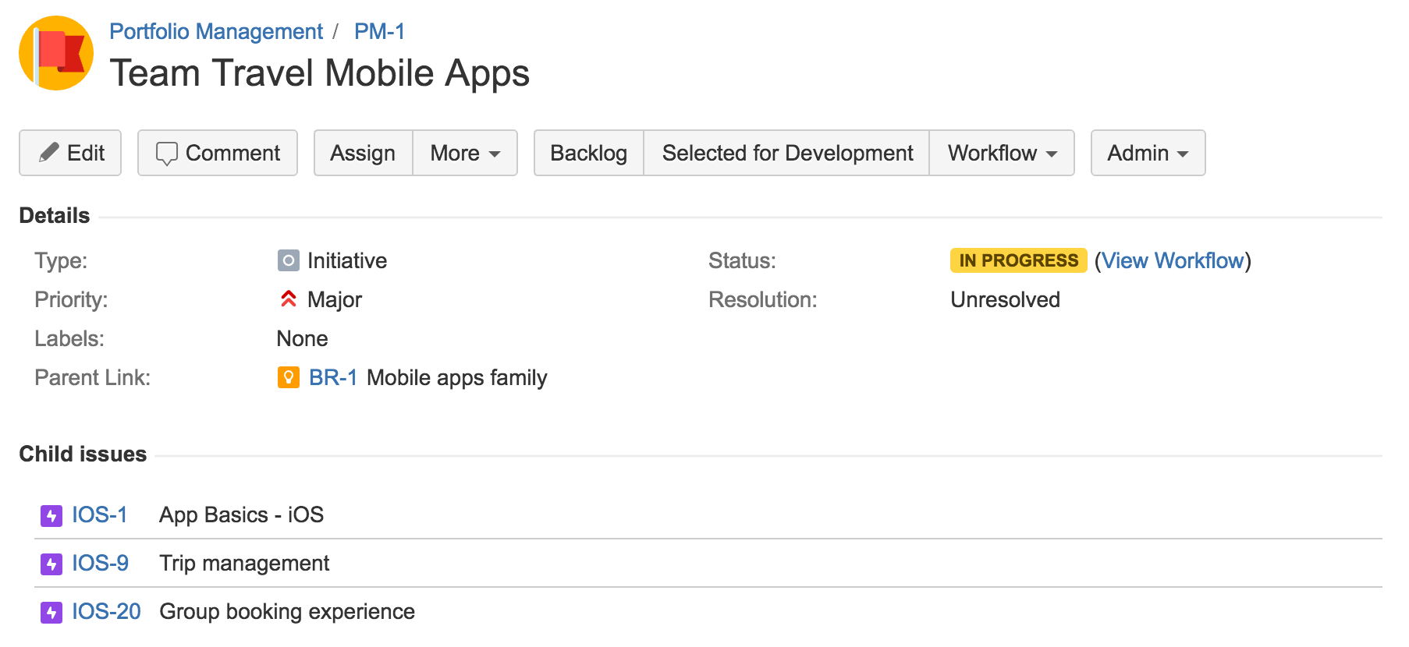Image resolution: width=1409 pixels, height=647 pixels.
Task: Add a comment using the Comment button
Action: click(x=218, y=153)
